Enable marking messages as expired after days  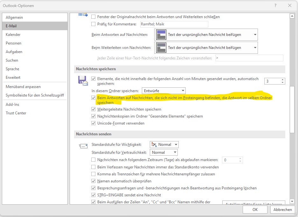pos(93,160)
